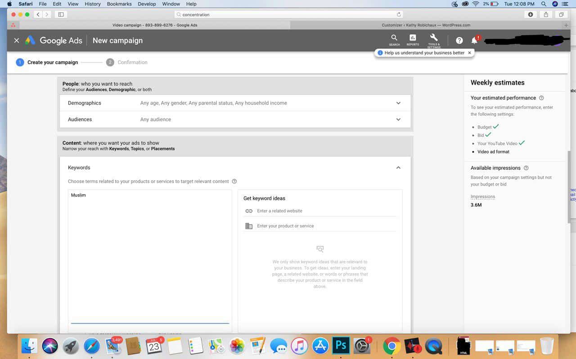Click the Confirmation step
This screenshot has height=359, width=576.
(x=127, y=62)
